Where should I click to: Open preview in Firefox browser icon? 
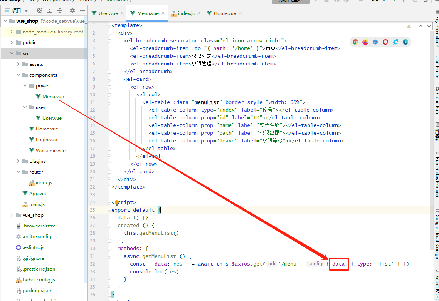point(365,42)
